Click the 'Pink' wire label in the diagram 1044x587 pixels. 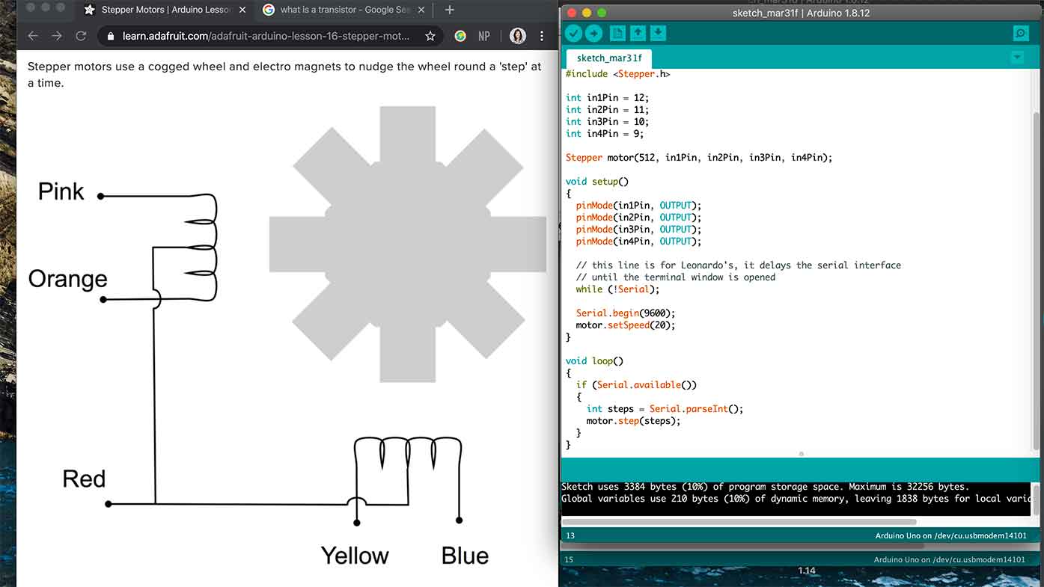point(61,191)
